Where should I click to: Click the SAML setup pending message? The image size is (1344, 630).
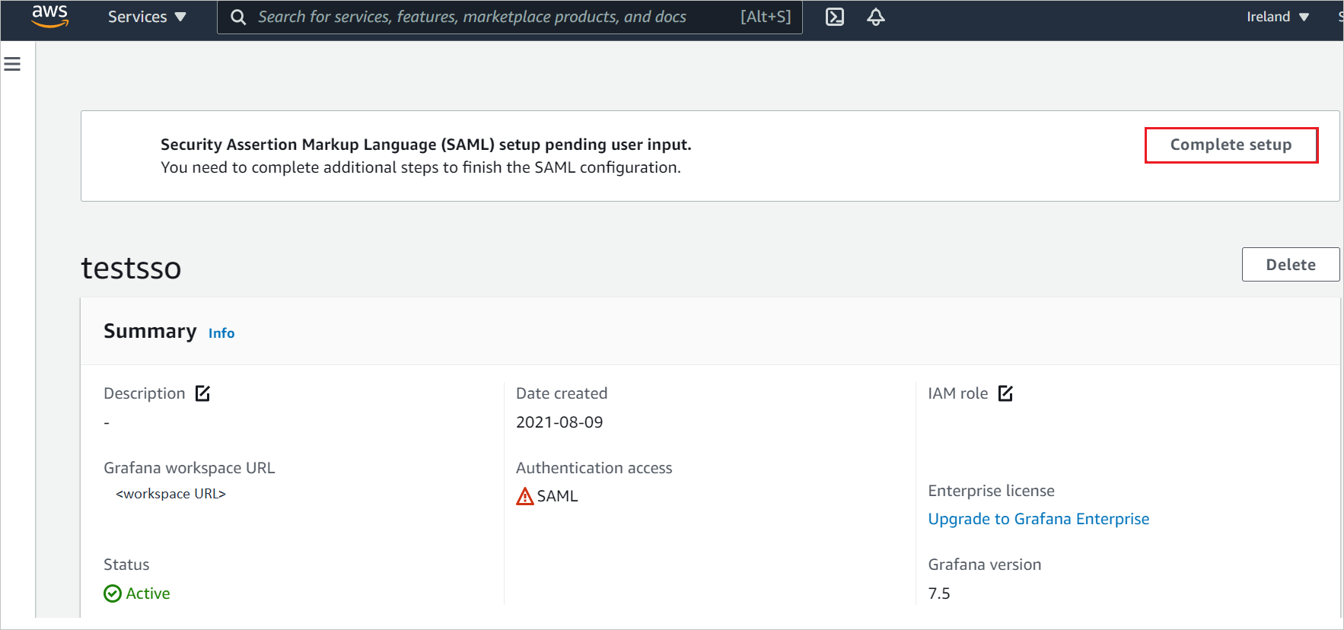coord(426,145)
